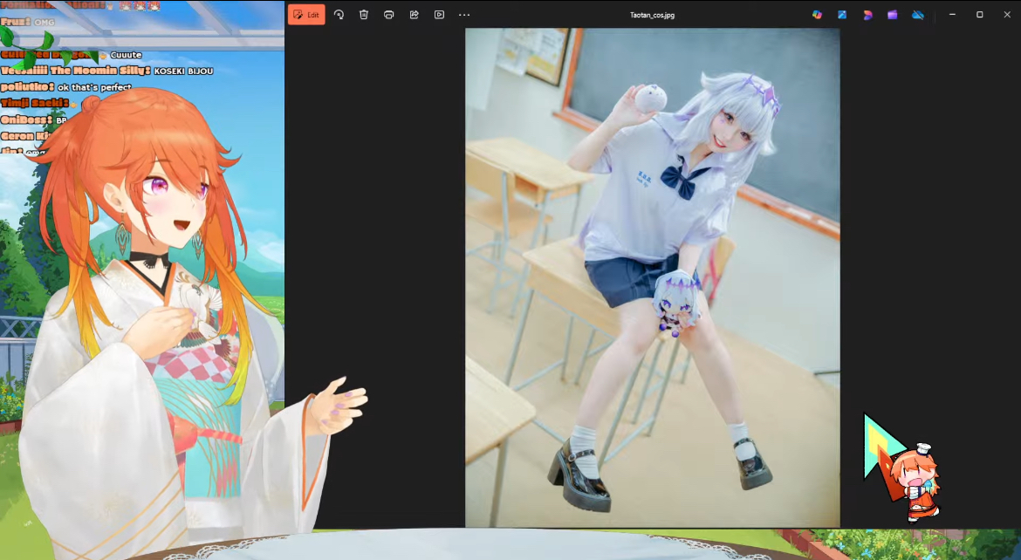This screenshot has height=560, width=1021.
Task: Click the chat username "poliutko:"
Action: point(27,86)
